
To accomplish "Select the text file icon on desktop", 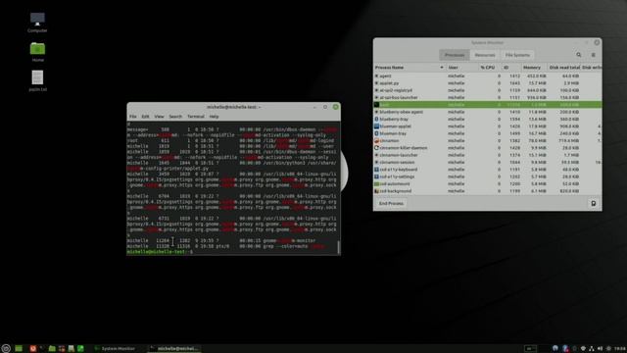I will (x=37, y=80).
